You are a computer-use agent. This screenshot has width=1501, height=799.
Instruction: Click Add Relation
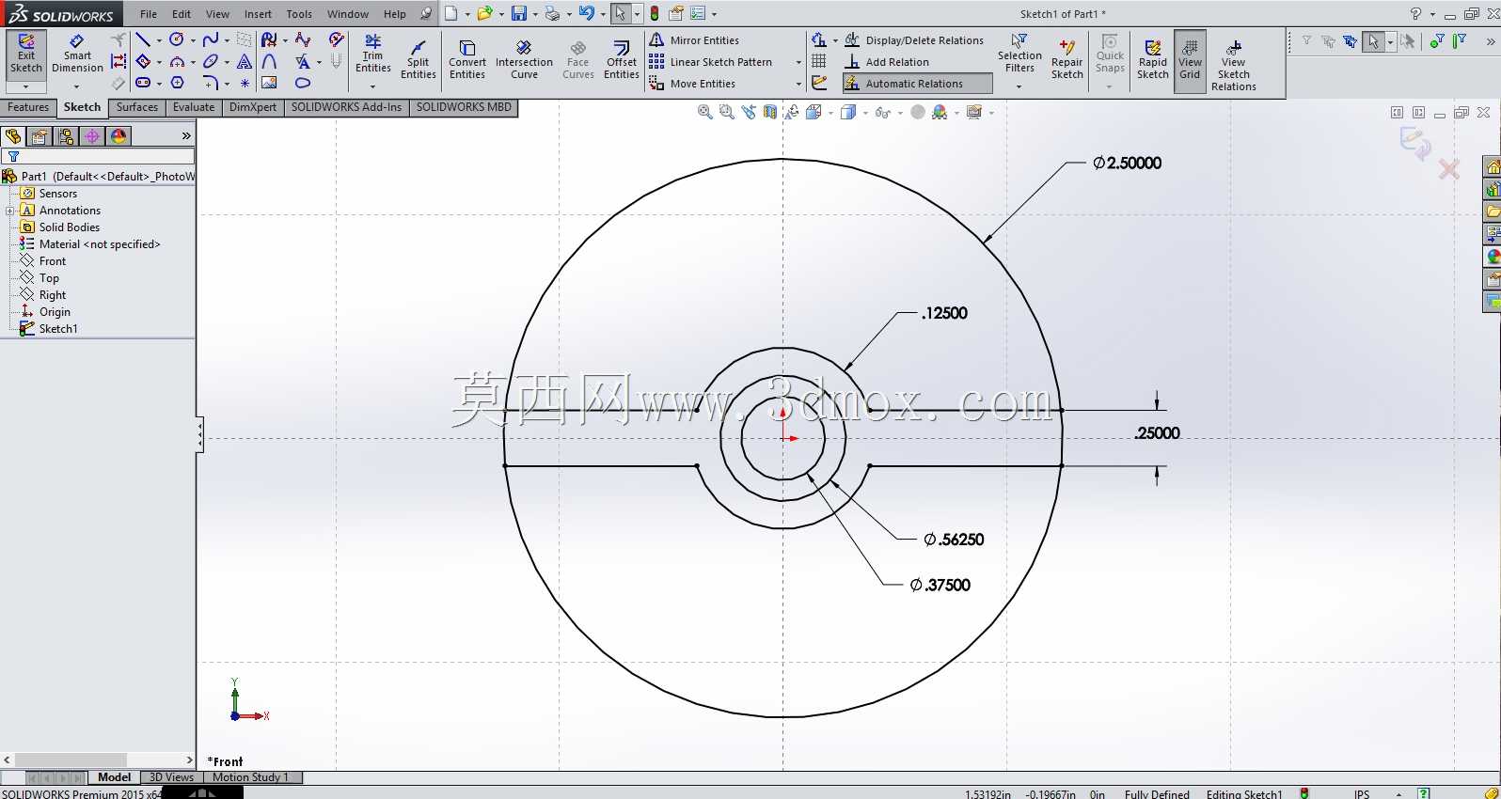pos(887,62)
